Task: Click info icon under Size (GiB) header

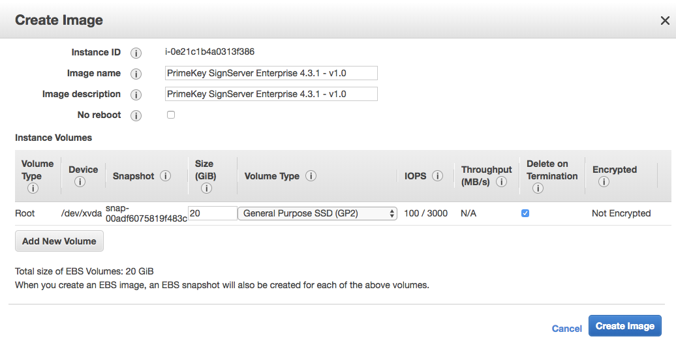Action: point(206,188)
